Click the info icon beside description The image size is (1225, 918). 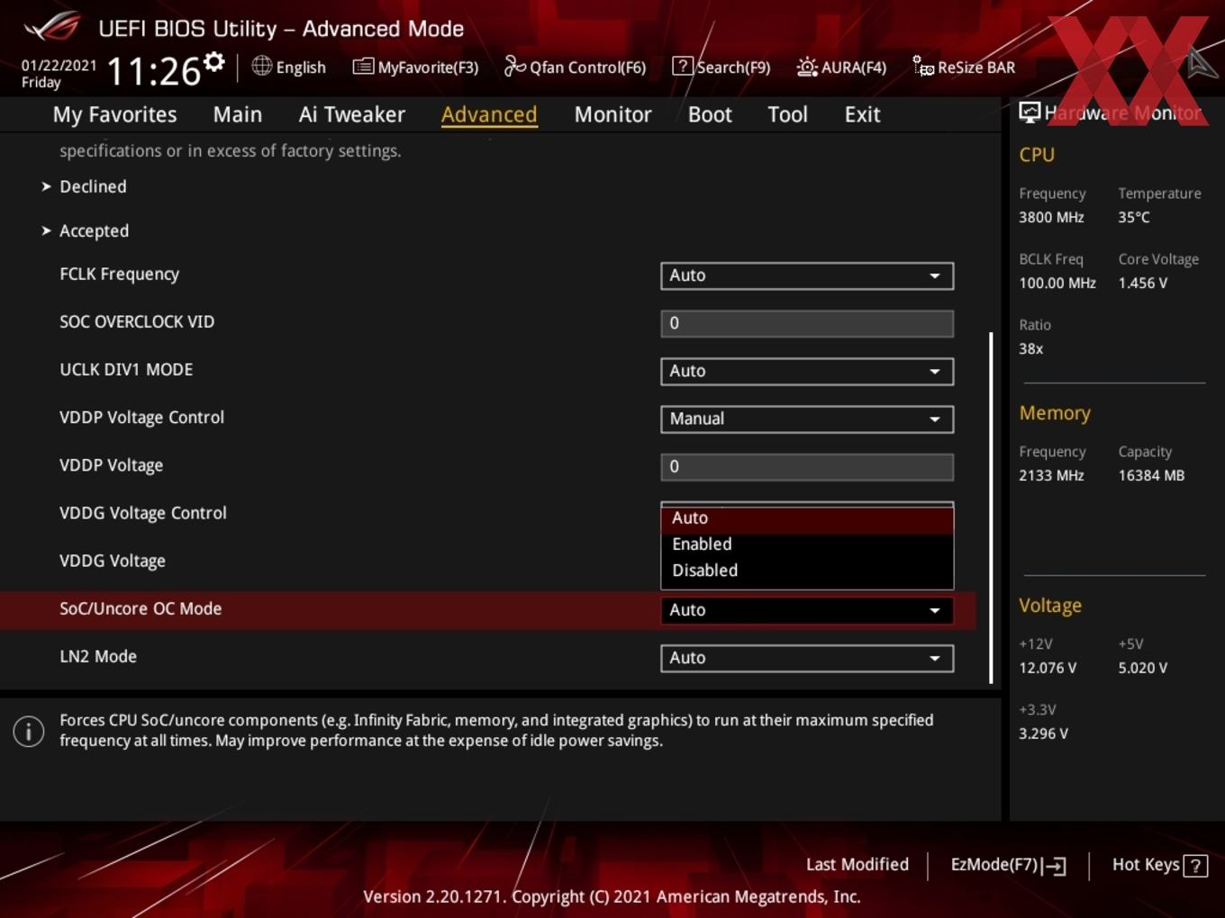tap(29, 731)
